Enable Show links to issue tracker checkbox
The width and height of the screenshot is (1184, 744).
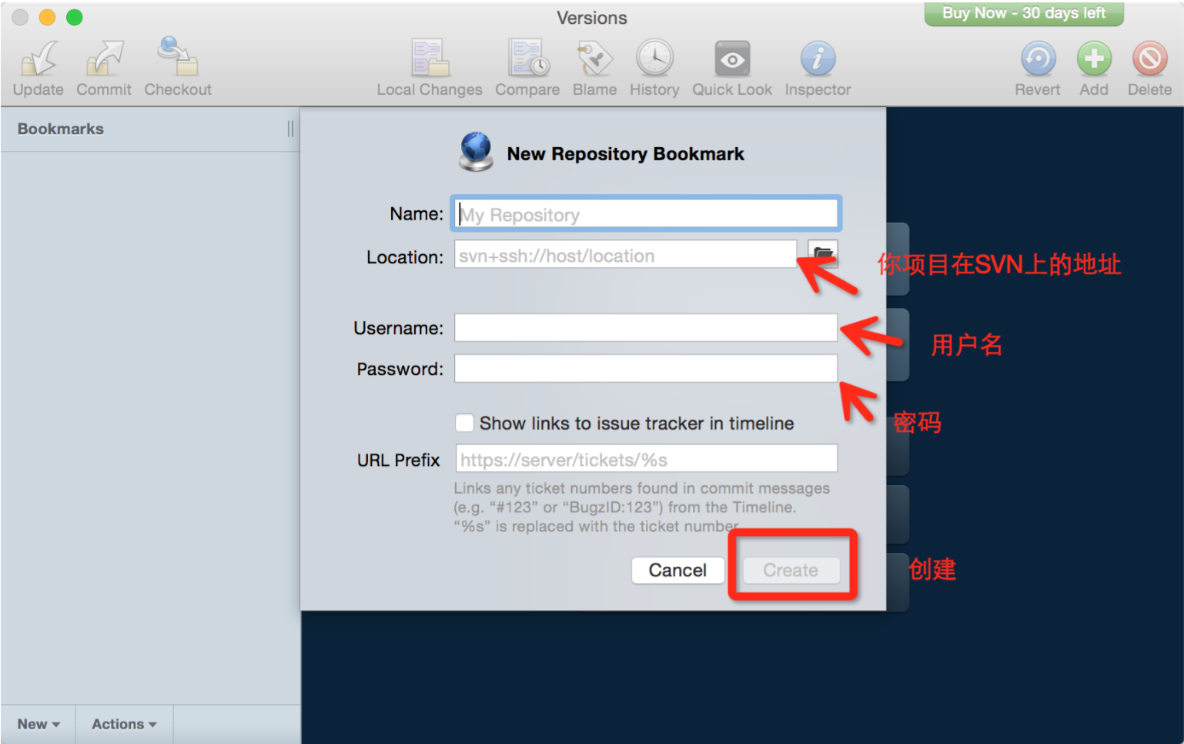point(464,423)
